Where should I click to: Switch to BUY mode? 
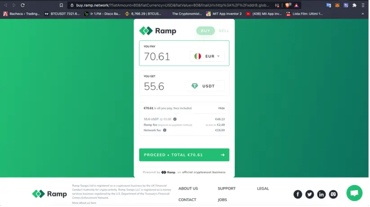205,31
